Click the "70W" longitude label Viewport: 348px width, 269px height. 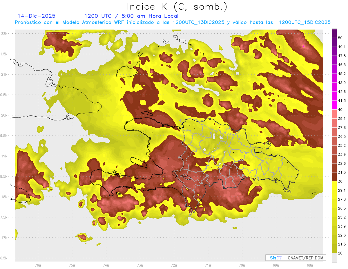[242, 265]
